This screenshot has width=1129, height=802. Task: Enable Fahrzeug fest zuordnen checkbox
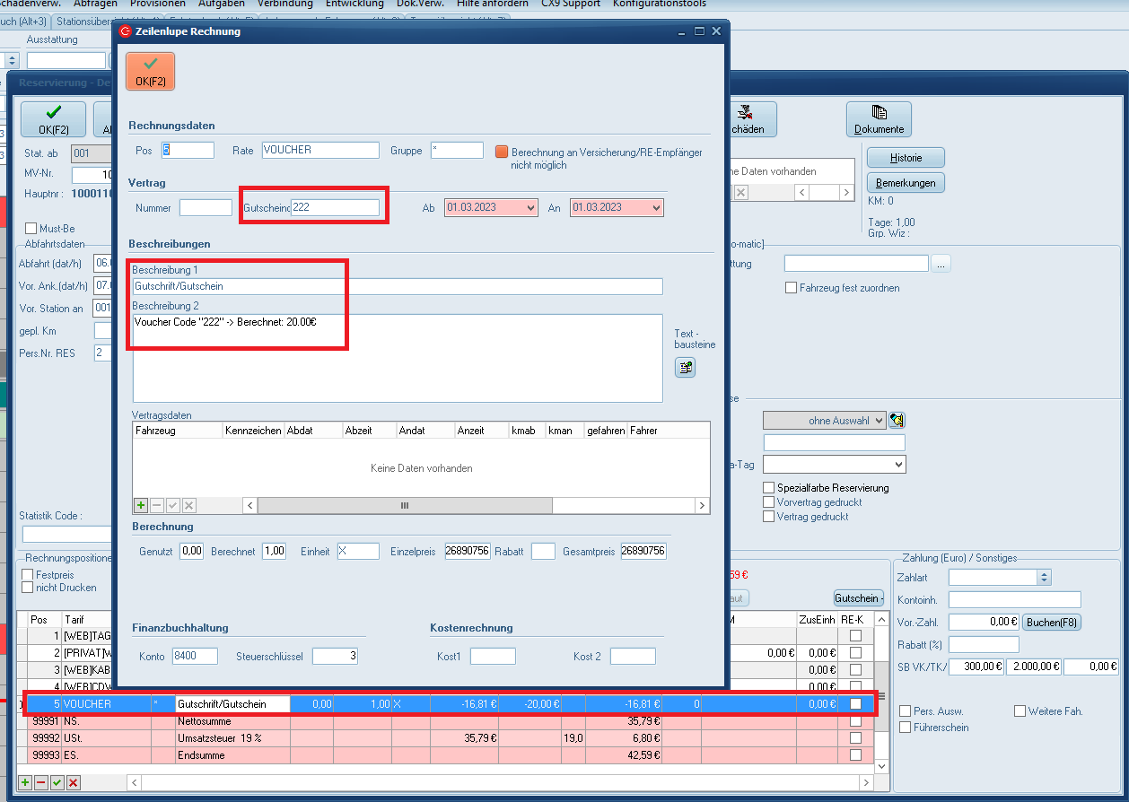(x=791, y=288)
